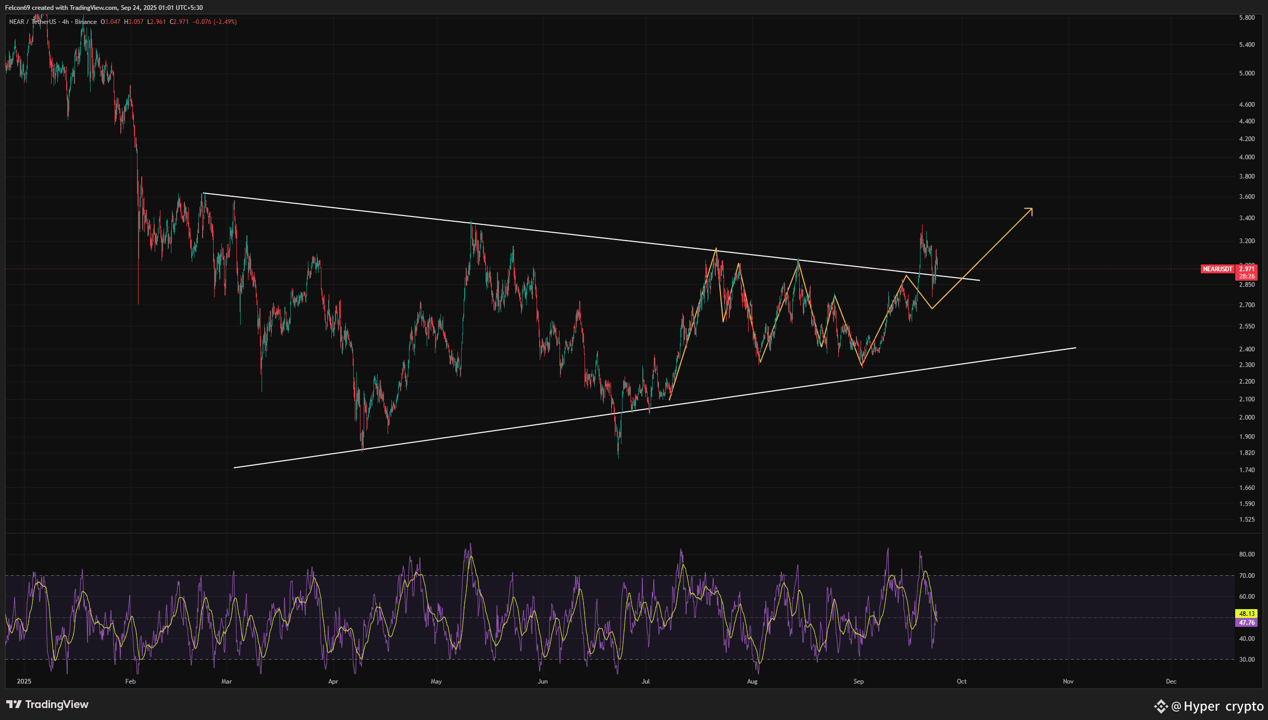This screenshot has height=720, width=1268.
Task: Click the Jul label on time axis
Action: [646, 681]
